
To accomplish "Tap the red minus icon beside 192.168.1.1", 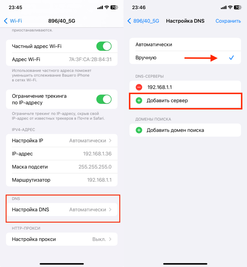I will (139, 87).
